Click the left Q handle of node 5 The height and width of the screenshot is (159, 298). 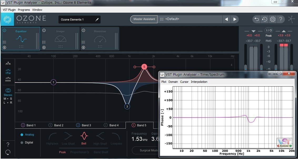point(135,67)
